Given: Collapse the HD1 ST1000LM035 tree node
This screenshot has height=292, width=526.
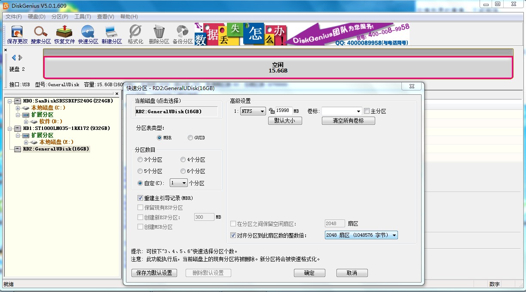Looking at the screenshot, I should coord(10,128).
